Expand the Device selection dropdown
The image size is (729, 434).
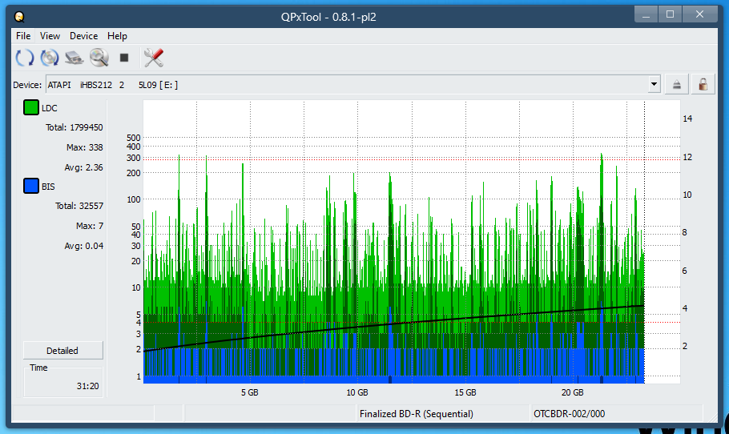point(654,85)
